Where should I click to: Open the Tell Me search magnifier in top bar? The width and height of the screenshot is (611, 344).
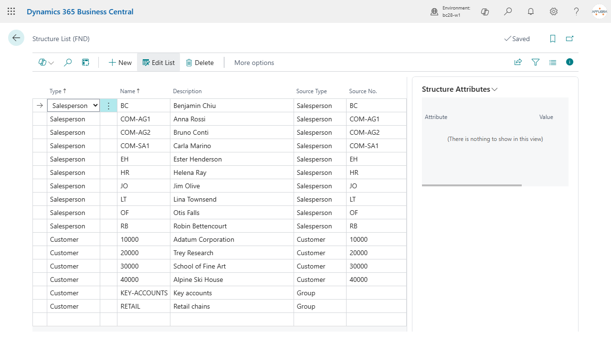[x=508, y=11]
